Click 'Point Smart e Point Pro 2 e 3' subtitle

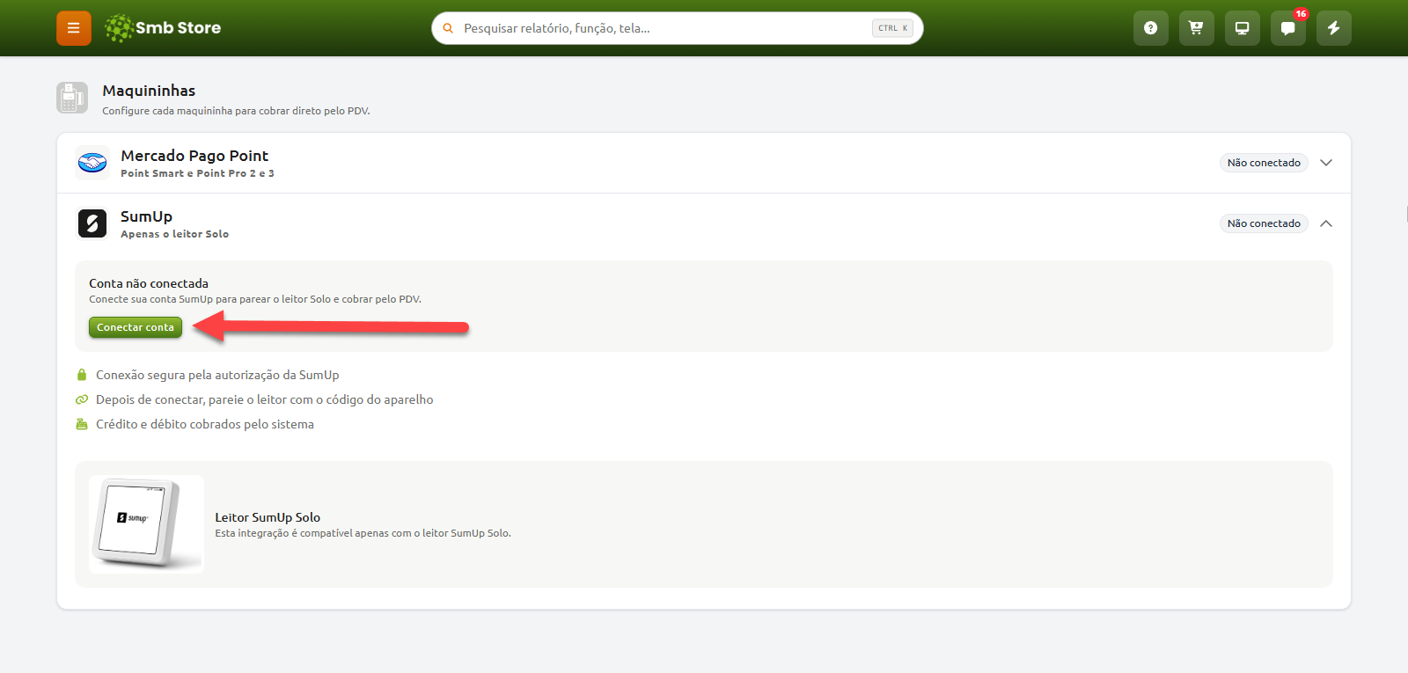click(x=197, y=173)
